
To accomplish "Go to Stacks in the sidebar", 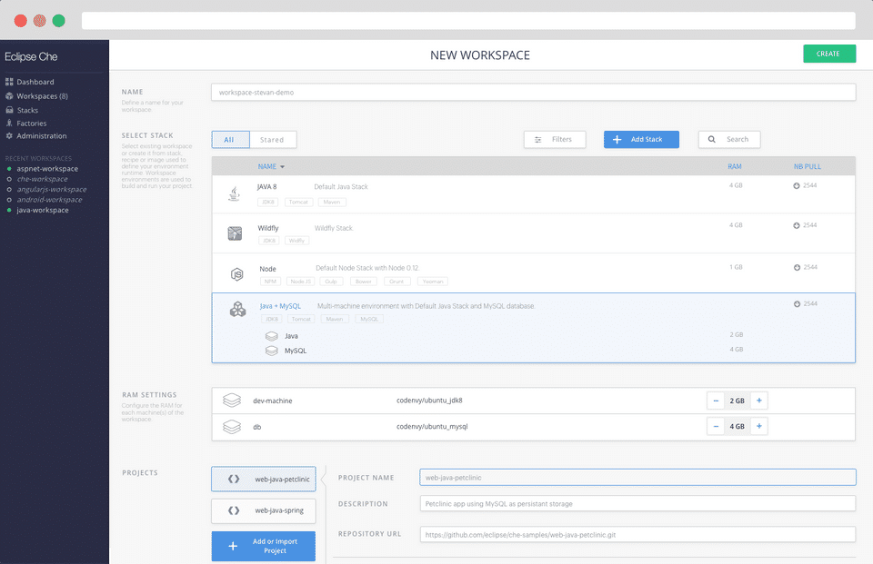I will pos(27,110).
